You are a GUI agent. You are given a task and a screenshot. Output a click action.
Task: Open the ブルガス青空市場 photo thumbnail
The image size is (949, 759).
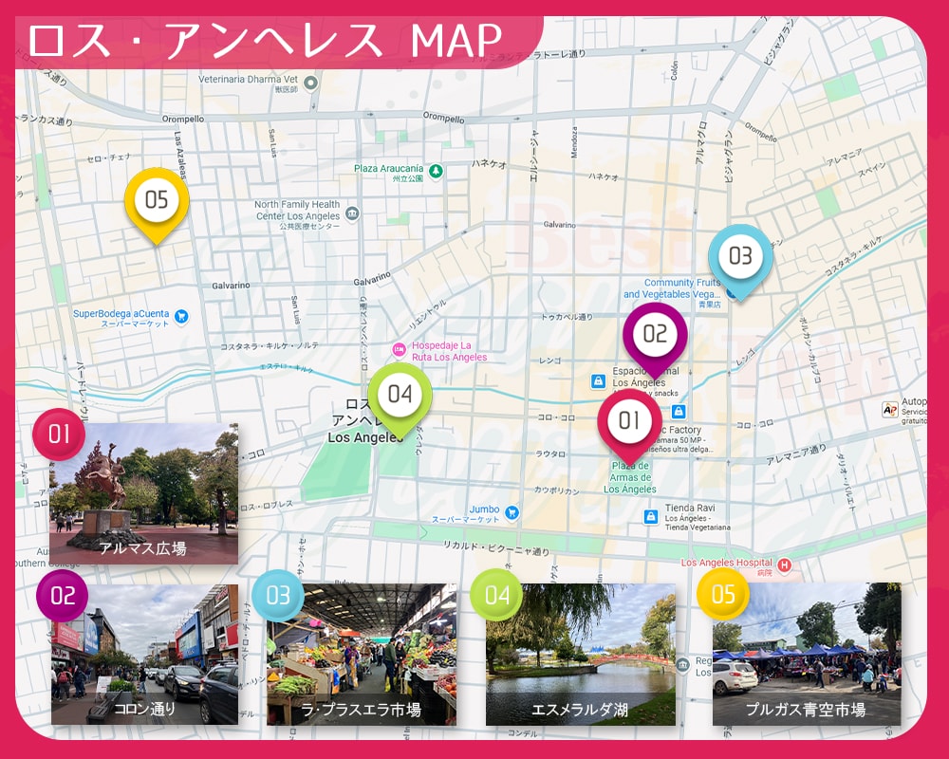[807, 655]
